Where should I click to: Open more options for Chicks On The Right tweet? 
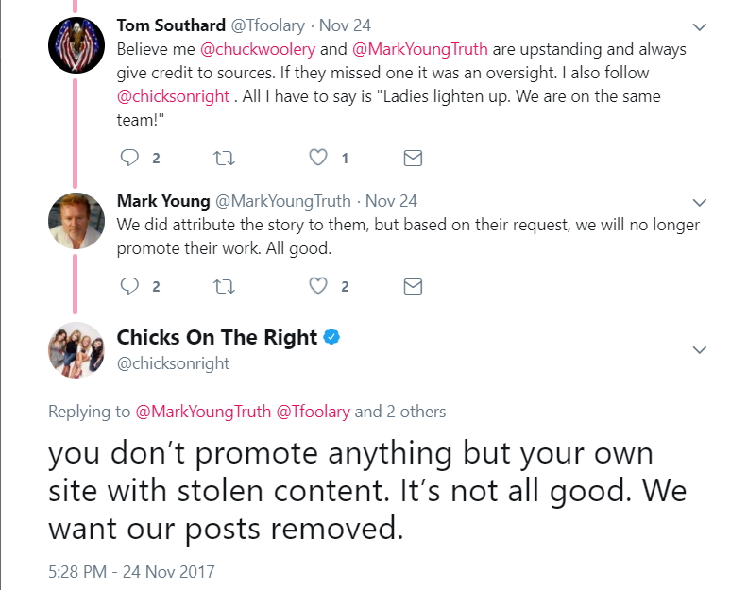tap(700, 349)
